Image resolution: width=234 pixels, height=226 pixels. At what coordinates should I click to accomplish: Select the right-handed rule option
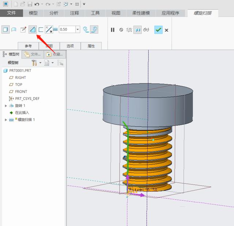[x=94, y=30]
